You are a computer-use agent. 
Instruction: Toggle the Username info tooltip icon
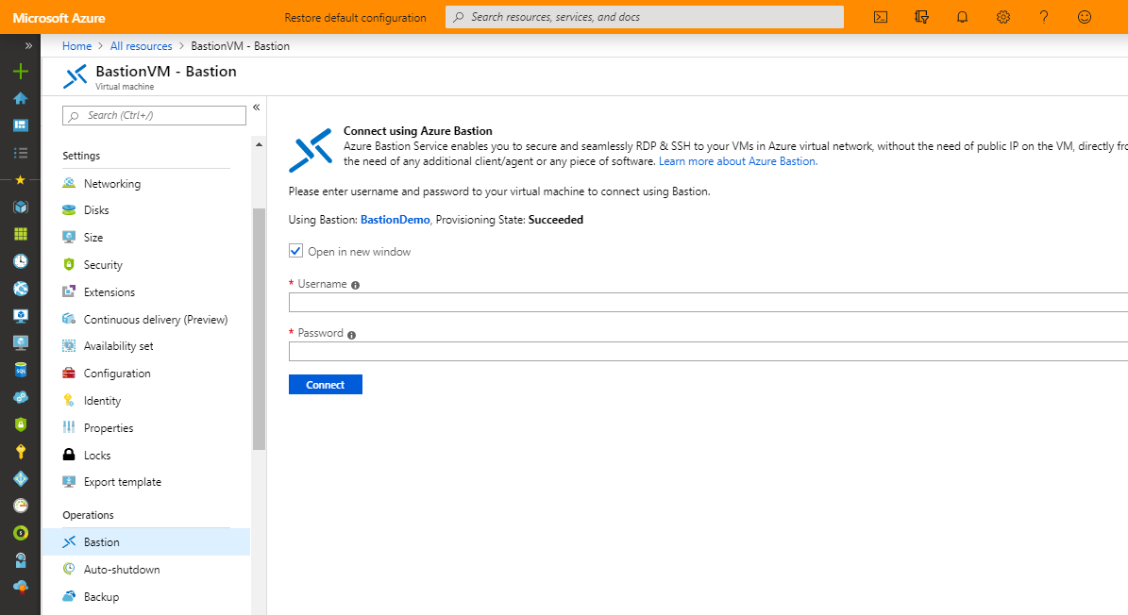(355, 284)
